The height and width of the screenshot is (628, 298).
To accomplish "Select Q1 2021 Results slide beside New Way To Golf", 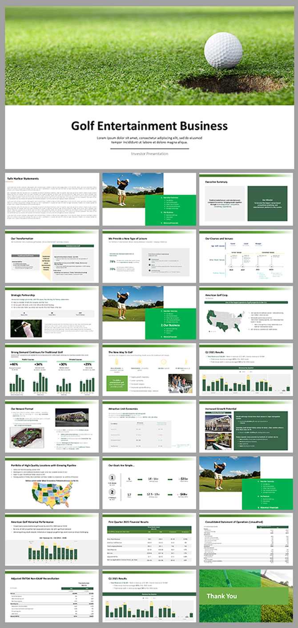I will point(246,370).
